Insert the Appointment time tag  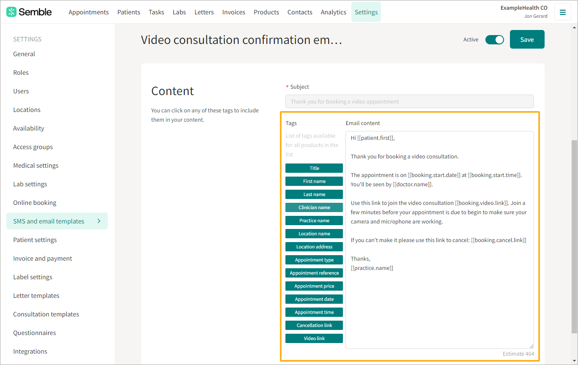click(x=314, y=312)
